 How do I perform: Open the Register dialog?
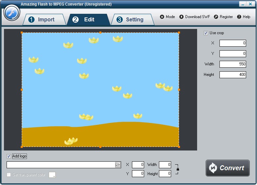pyautogui.click(x=223, y=17)
